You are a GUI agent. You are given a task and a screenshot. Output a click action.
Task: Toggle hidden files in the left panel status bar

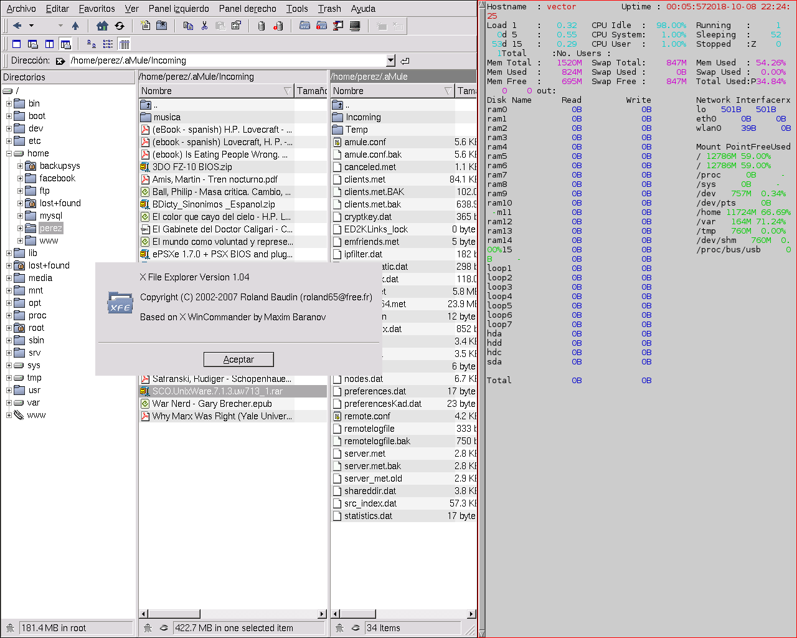164,628
